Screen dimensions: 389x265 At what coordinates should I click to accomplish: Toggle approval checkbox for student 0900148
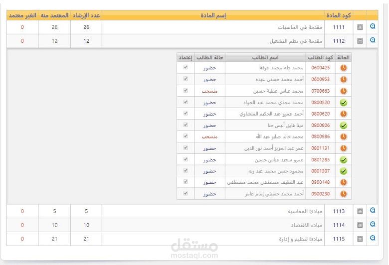pyautogui.click(x=186, y=181)
